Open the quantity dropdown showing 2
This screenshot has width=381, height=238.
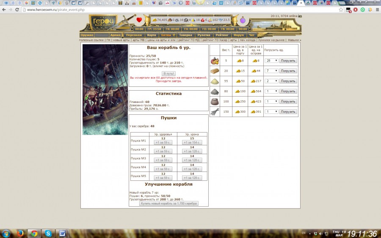[x=271, y=81]
